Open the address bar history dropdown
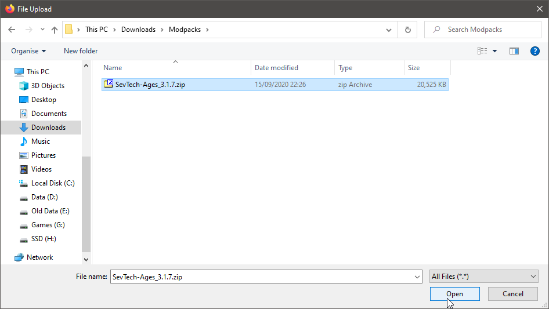The width and height of the screenshot is (549, 309). tap(389, 30)
